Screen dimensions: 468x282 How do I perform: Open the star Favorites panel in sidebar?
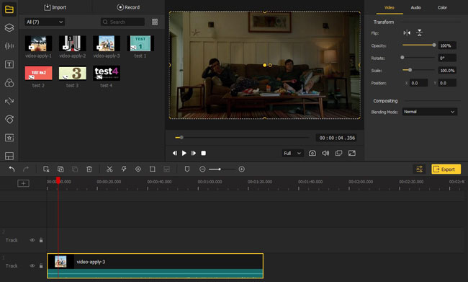coord(9,138)
